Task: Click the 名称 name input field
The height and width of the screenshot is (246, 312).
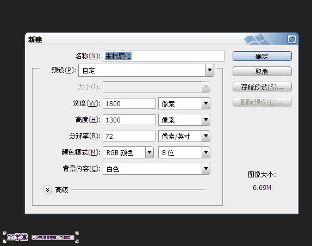Action: pos(164,56)
